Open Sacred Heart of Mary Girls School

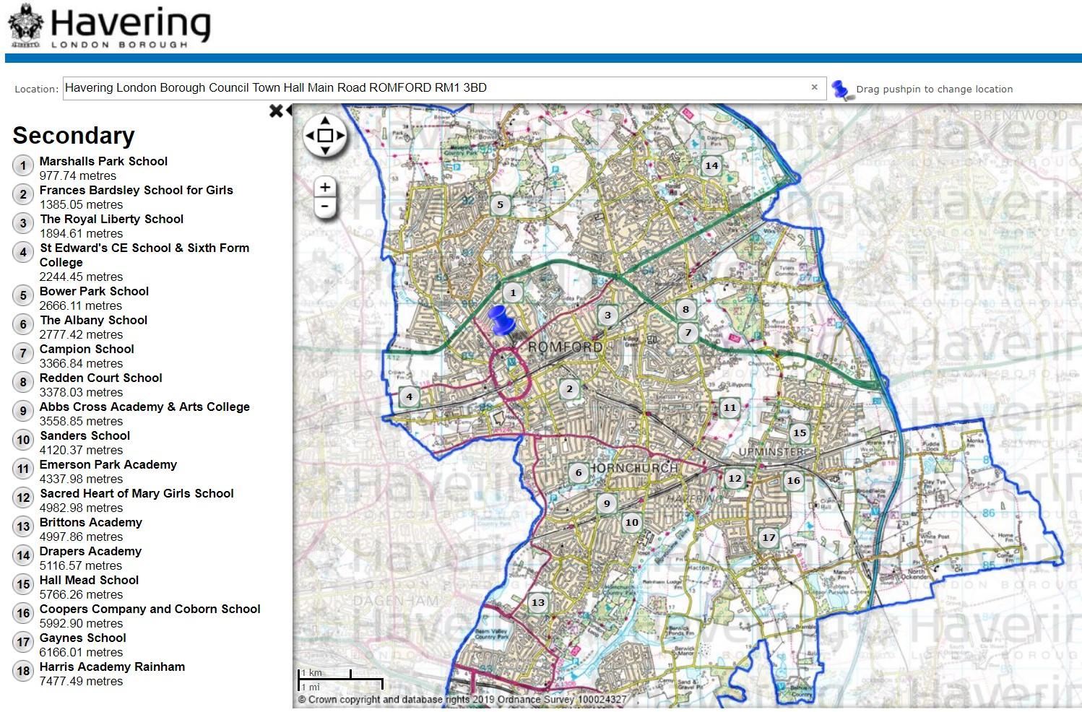(137, 493)
